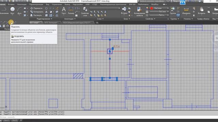The height and width of the screenshot is (122, 218).
Task: Select the Circle (Круг) tool
Action: (x=13, y=11)
